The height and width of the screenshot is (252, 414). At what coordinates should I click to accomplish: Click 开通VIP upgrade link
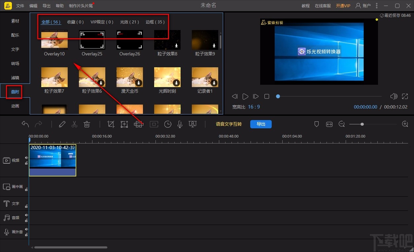click(x=343, y=6)
